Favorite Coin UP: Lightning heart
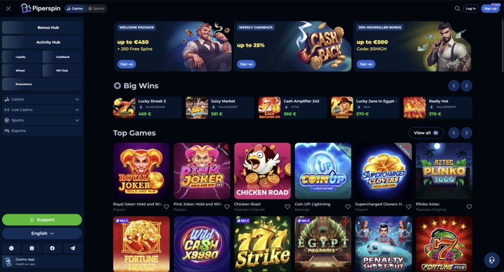504x272 pixels. click(348, 207)
